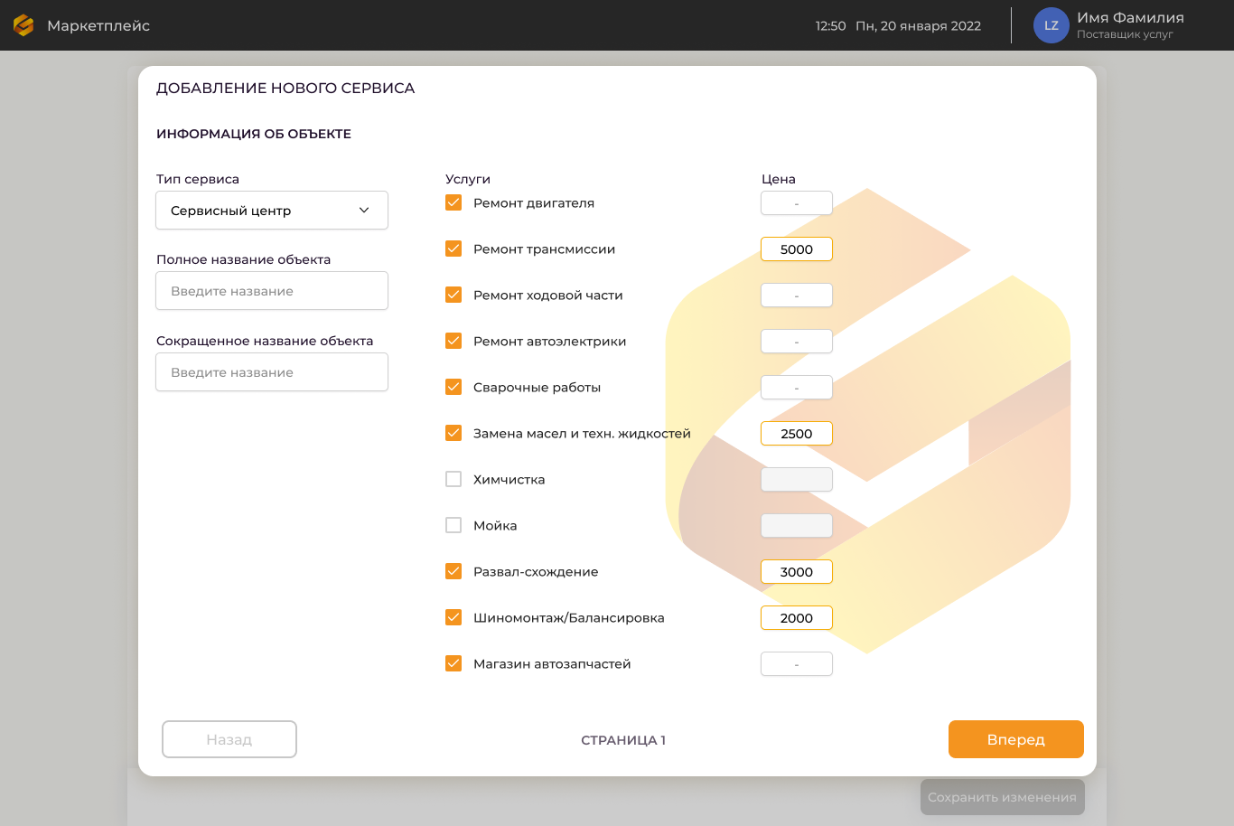Uncheck Ремонт двигателя service
The image size is (1234, 826).
coord(453,203)
